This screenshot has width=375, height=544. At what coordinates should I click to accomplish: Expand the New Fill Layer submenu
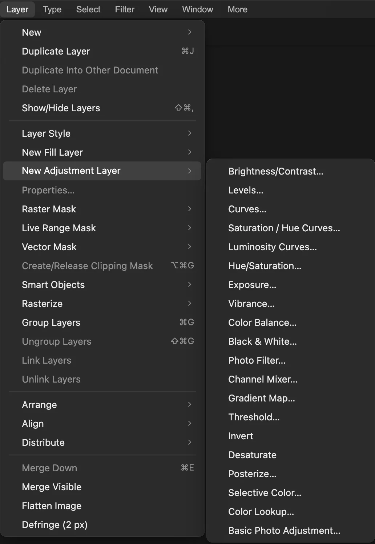[102, 152]
